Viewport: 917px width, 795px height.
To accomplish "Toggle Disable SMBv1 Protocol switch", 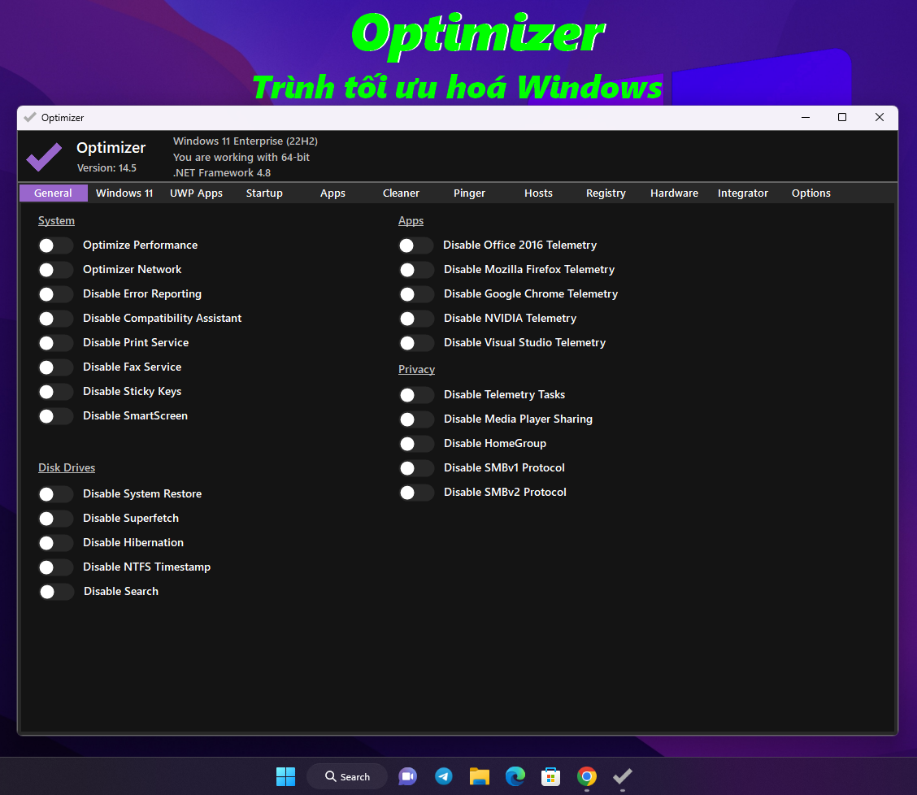I will click(x=416, y=468).
